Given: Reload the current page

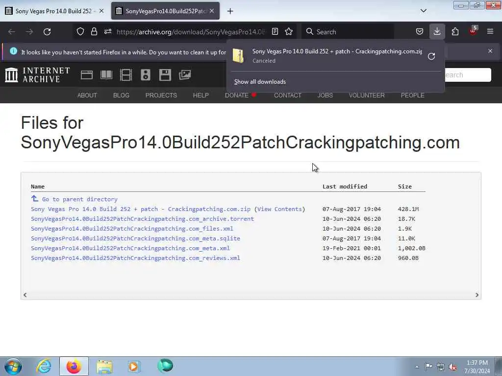Looking at the screenshot, I should pos(47,32).
